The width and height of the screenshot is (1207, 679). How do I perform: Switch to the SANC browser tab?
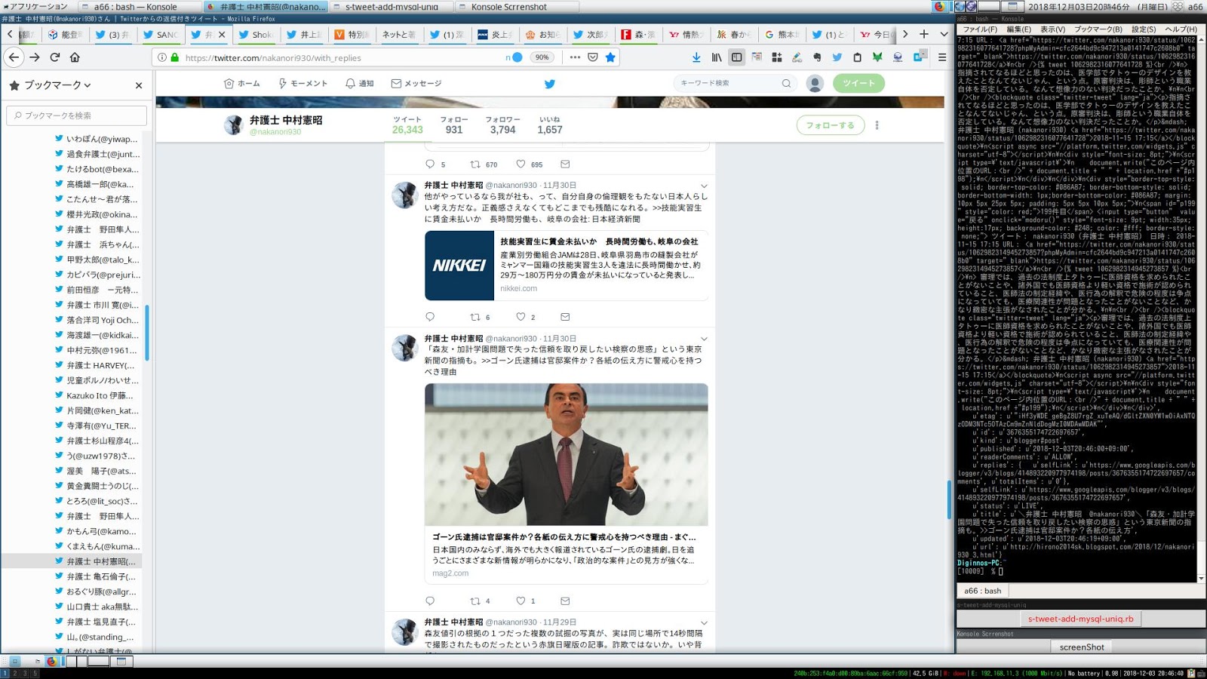160,34
